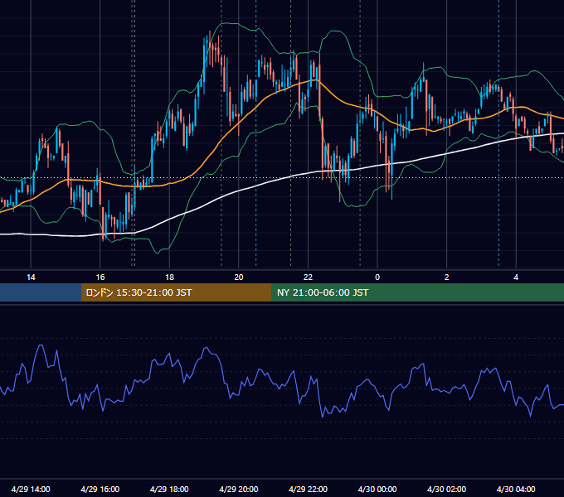Click the 22 hour label on price chart axis

(308, 277)
